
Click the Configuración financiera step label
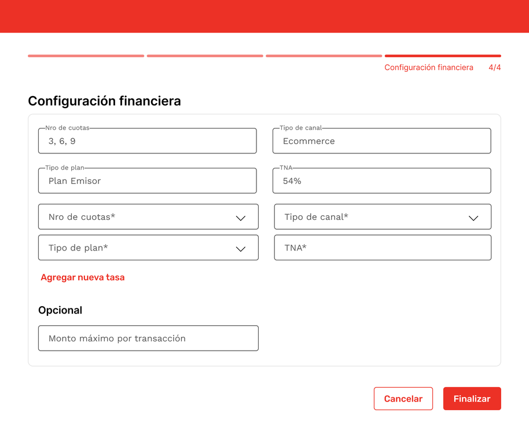429,68
